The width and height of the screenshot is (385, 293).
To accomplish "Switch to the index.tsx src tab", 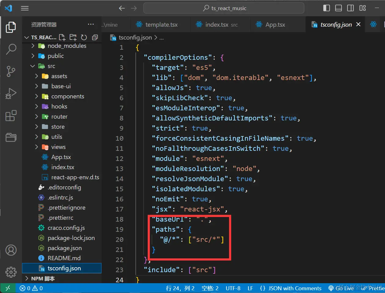I will [221, 25].
